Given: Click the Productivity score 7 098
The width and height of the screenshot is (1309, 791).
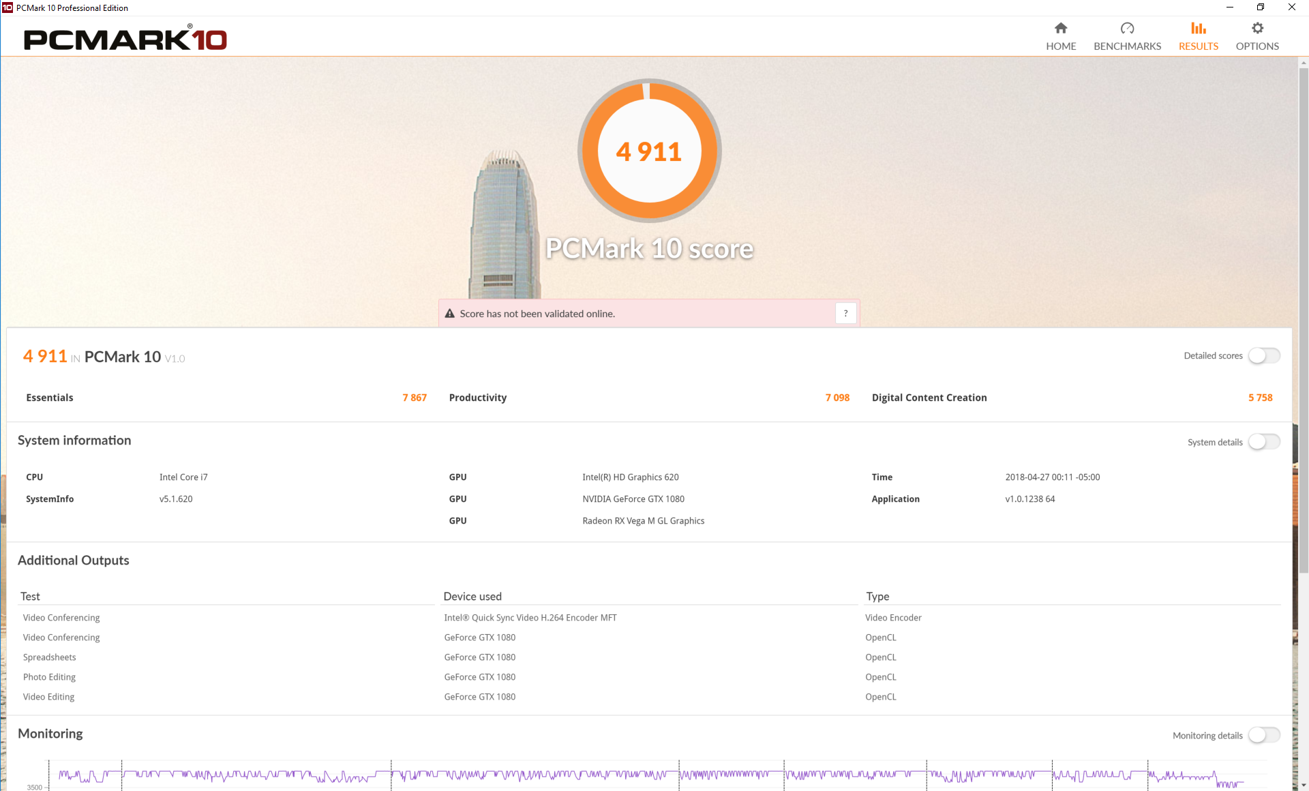Looking at the screenshot, I should pyautogui.click(x=837, y=398).
